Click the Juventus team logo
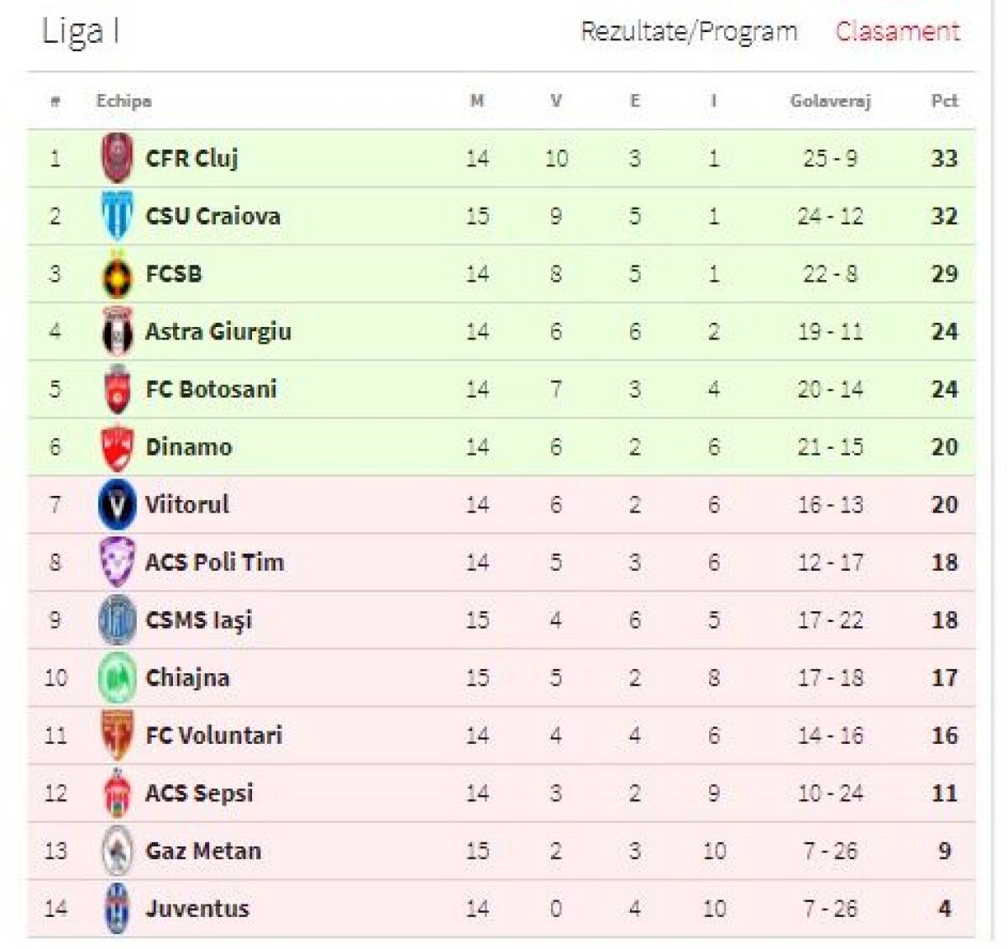 click(117, 909)
